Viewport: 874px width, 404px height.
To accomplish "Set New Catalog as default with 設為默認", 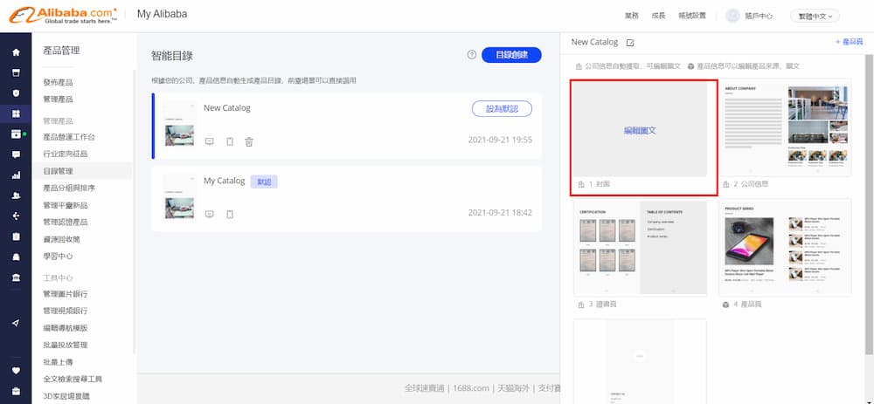I will 502,108.
